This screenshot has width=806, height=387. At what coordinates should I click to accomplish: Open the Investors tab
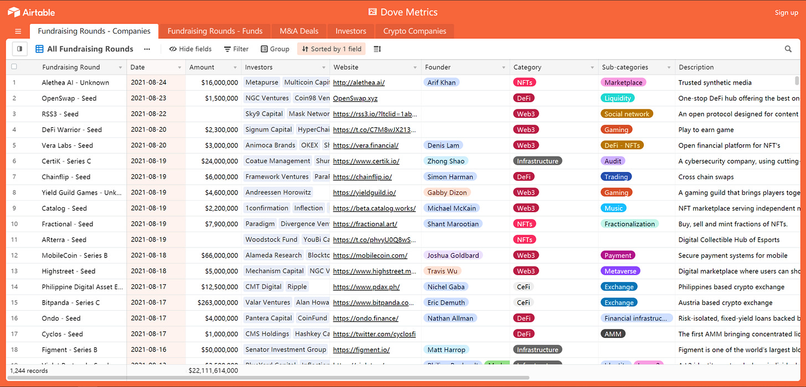coord(351,31)
